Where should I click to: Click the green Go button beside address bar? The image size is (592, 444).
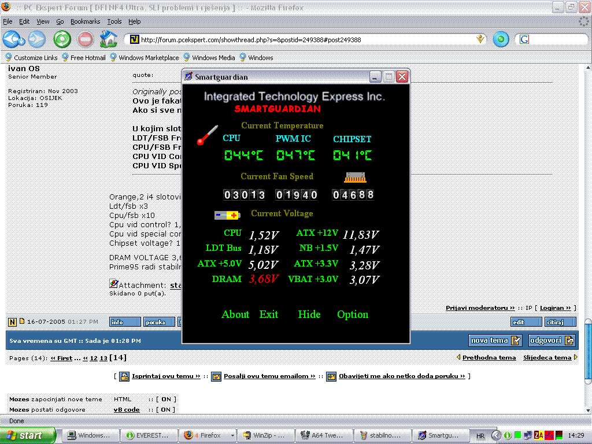(501, 39)
